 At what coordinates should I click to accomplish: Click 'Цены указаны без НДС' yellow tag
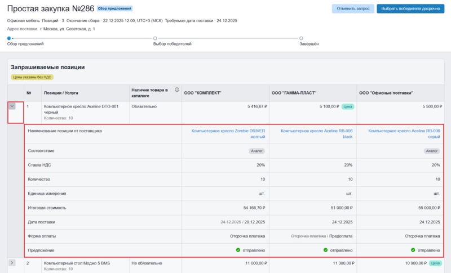32,77
